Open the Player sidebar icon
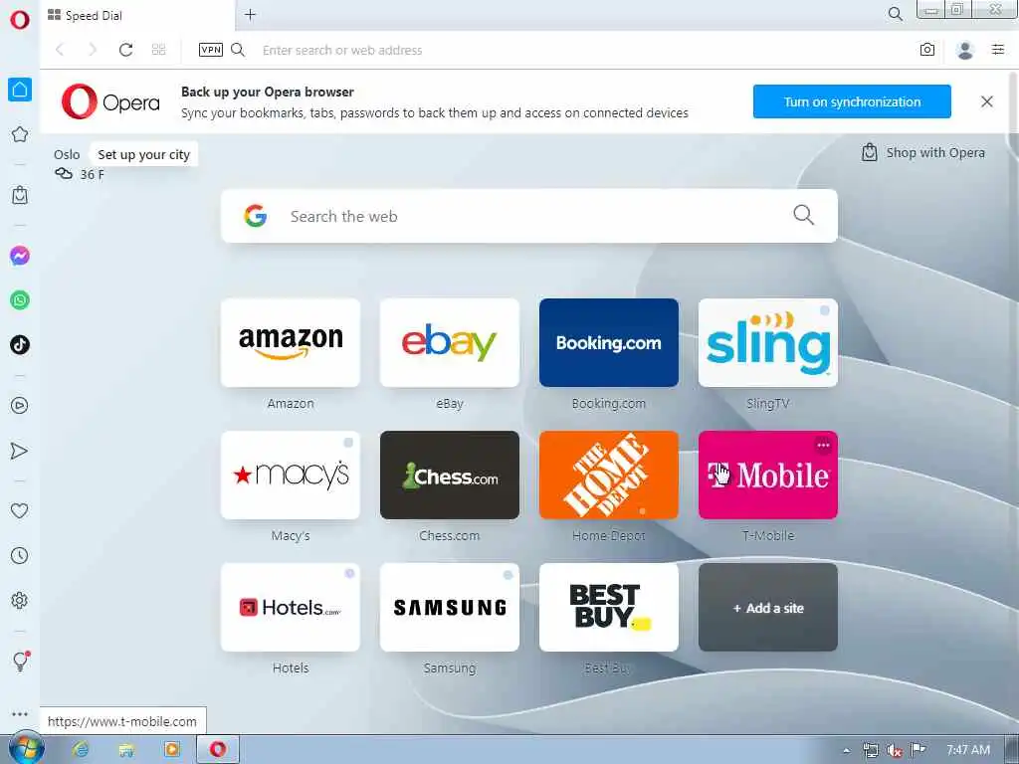 [20, 406]
